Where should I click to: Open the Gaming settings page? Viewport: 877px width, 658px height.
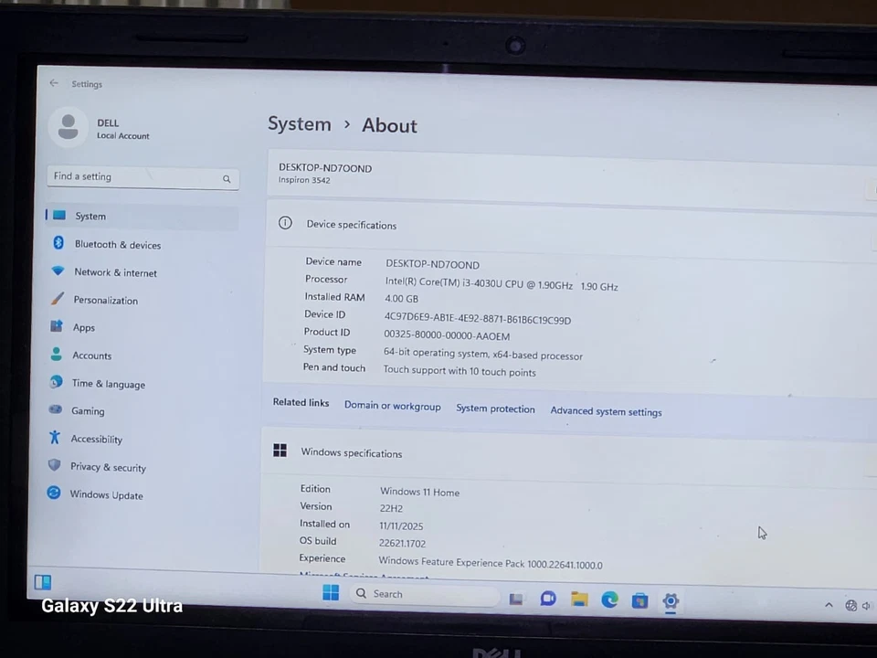(87, 410)
